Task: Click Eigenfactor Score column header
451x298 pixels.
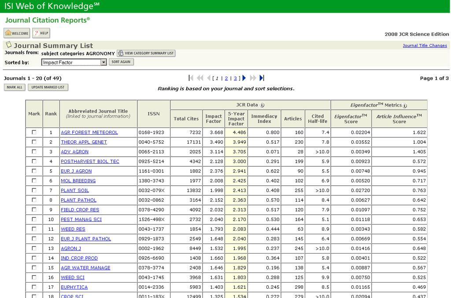Action: [x=351, y=119]
